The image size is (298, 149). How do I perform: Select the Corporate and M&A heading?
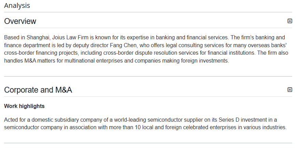coord(38,90)
